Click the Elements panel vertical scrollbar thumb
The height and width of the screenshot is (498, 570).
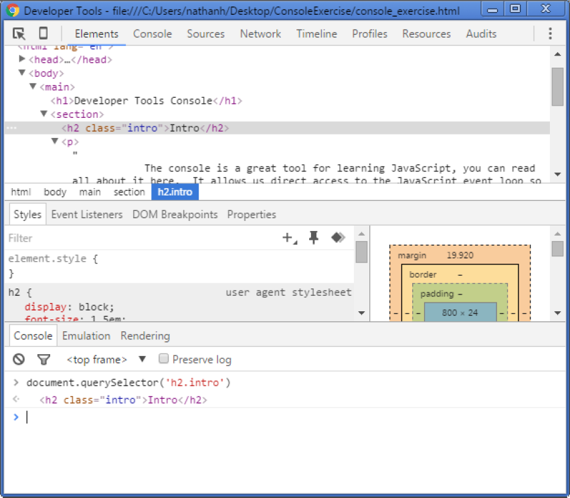[x=557, y=86]
